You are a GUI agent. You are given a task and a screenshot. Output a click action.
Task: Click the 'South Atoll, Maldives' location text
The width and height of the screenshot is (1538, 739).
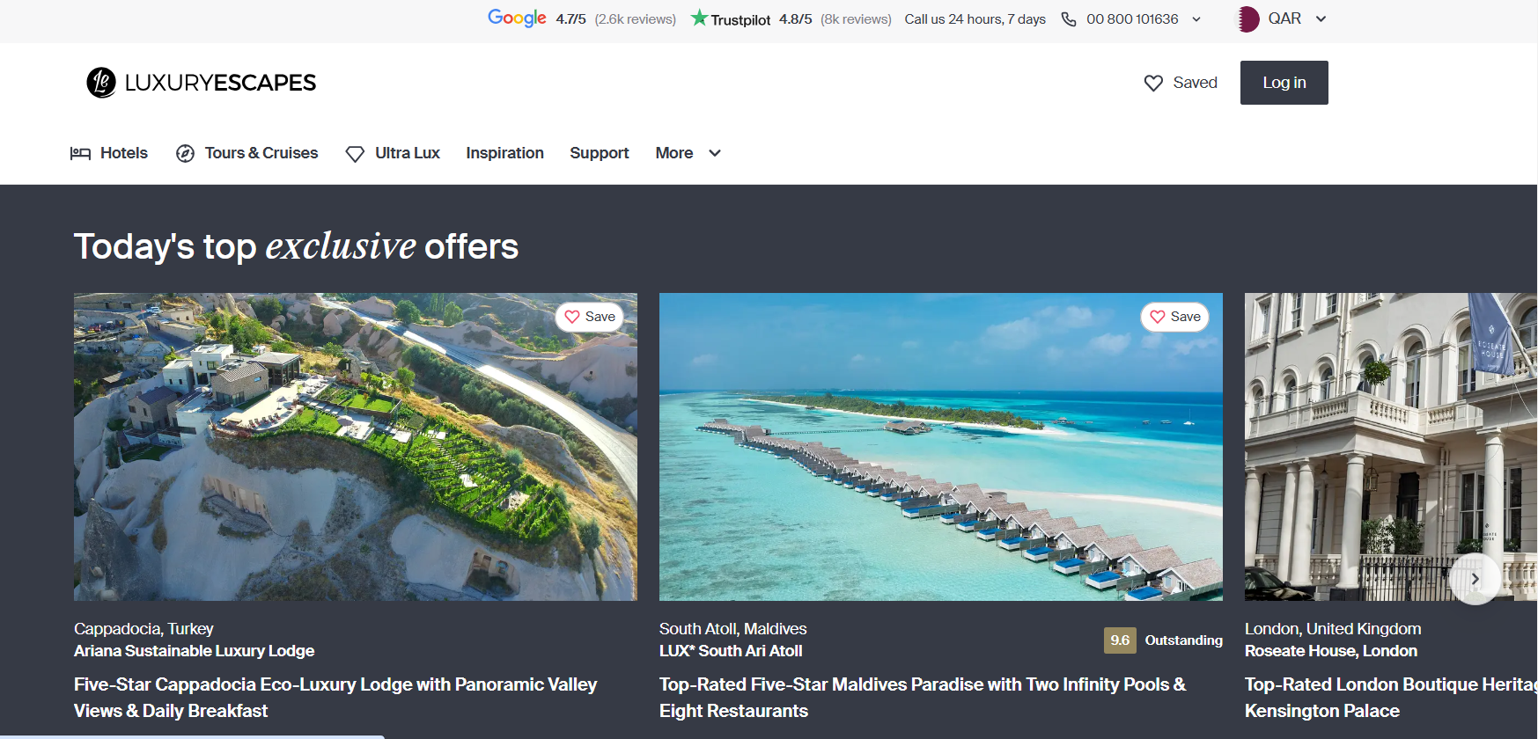coord(732,629)
